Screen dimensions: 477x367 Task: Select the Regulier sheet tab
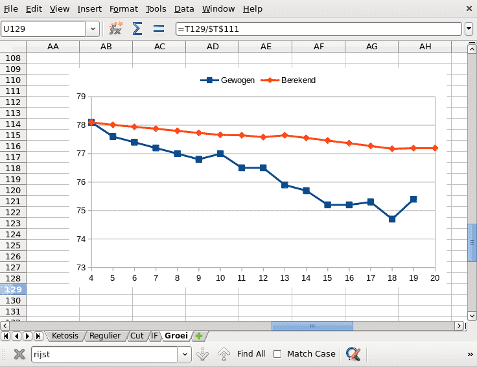click(x=105, y=336)
